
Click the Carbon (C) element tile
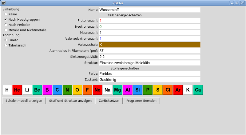click(x=58, y=90)
